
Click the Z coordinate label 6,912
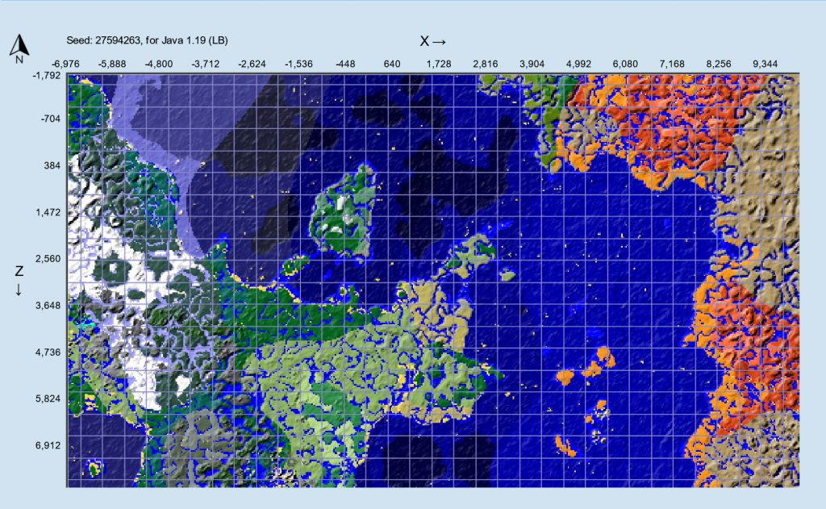click(47, 444)
